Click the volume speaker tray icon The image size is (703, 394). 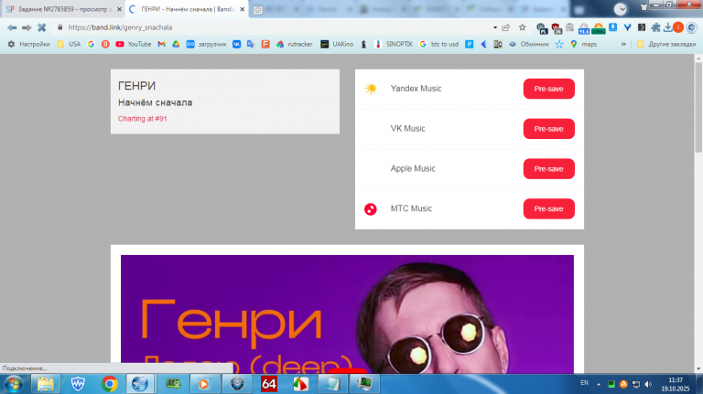pos(648,384)
